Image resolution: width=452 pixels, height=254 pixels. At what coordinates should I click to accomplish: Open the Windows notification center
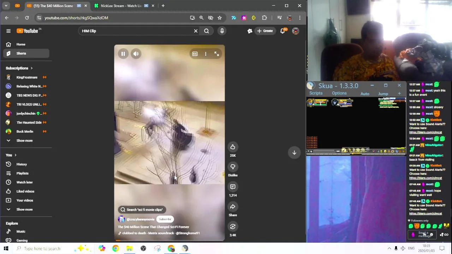pos(442,248)
